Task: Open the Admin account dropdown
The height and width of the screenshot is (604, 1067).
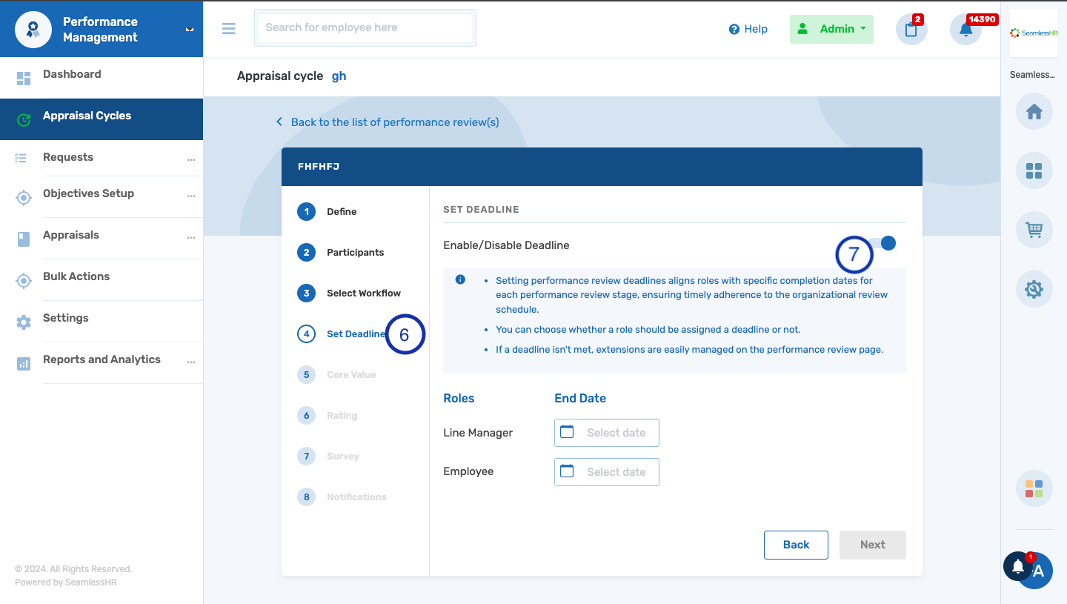Action: coord(831,29)
